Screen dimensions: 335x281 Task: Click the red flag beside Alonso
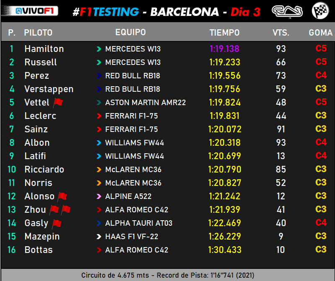[62, 196]
